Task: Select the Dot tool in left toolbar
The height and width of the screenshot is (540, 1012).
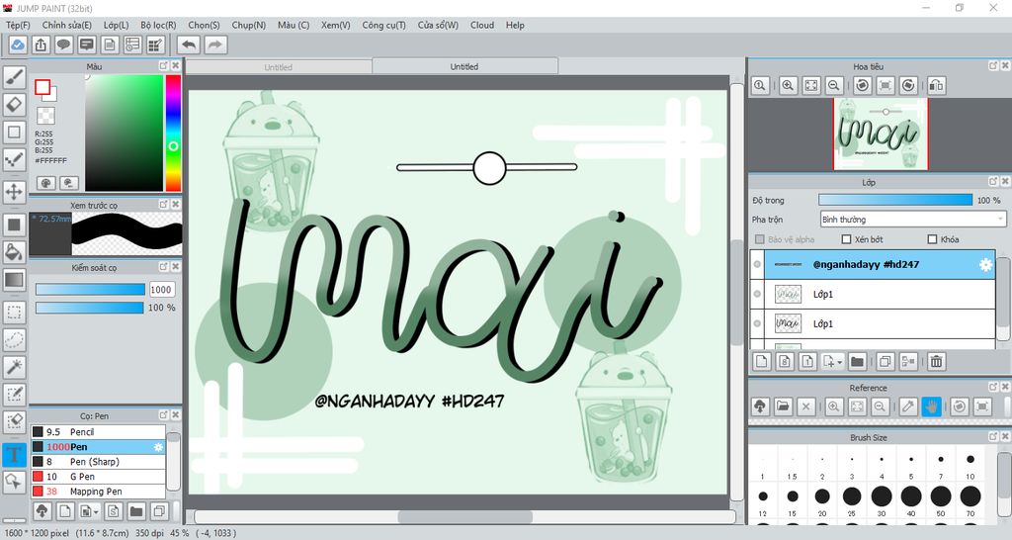Action: coord(14,159)
